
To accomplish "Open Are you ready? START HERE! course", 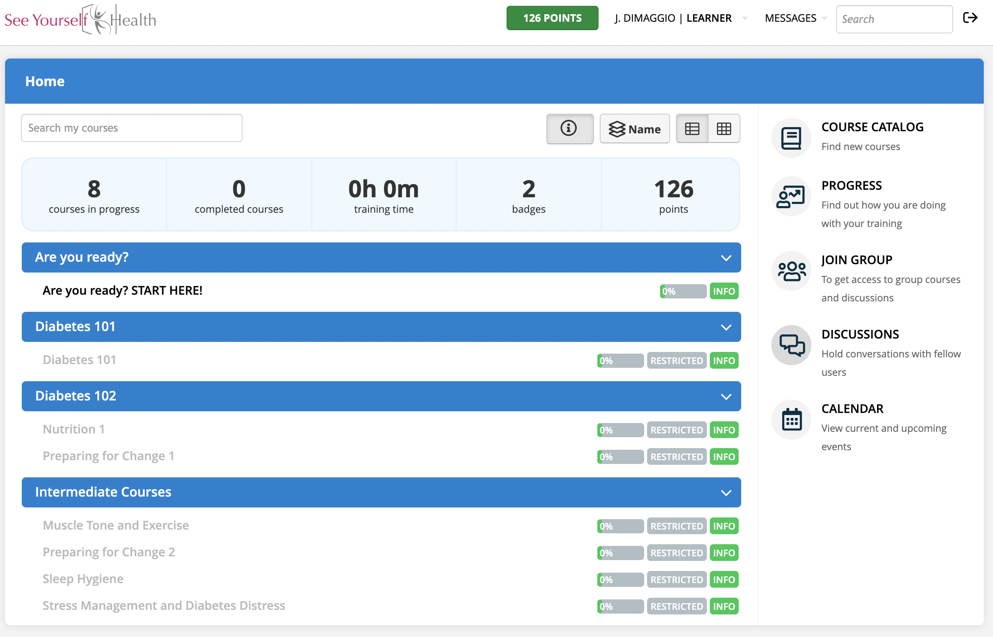I will point(123,290).
